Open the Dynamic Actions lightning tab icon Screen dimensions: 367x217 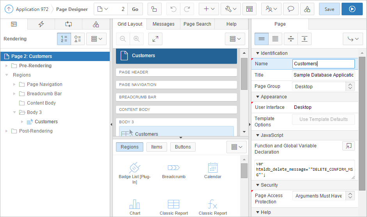pyautogui.click(x=41, y=24)
